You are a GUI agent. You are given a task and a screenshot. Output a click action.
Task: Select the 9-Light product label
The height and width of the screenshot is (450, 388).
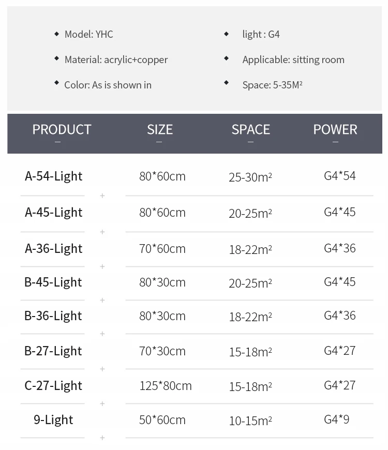click(53, 419)
